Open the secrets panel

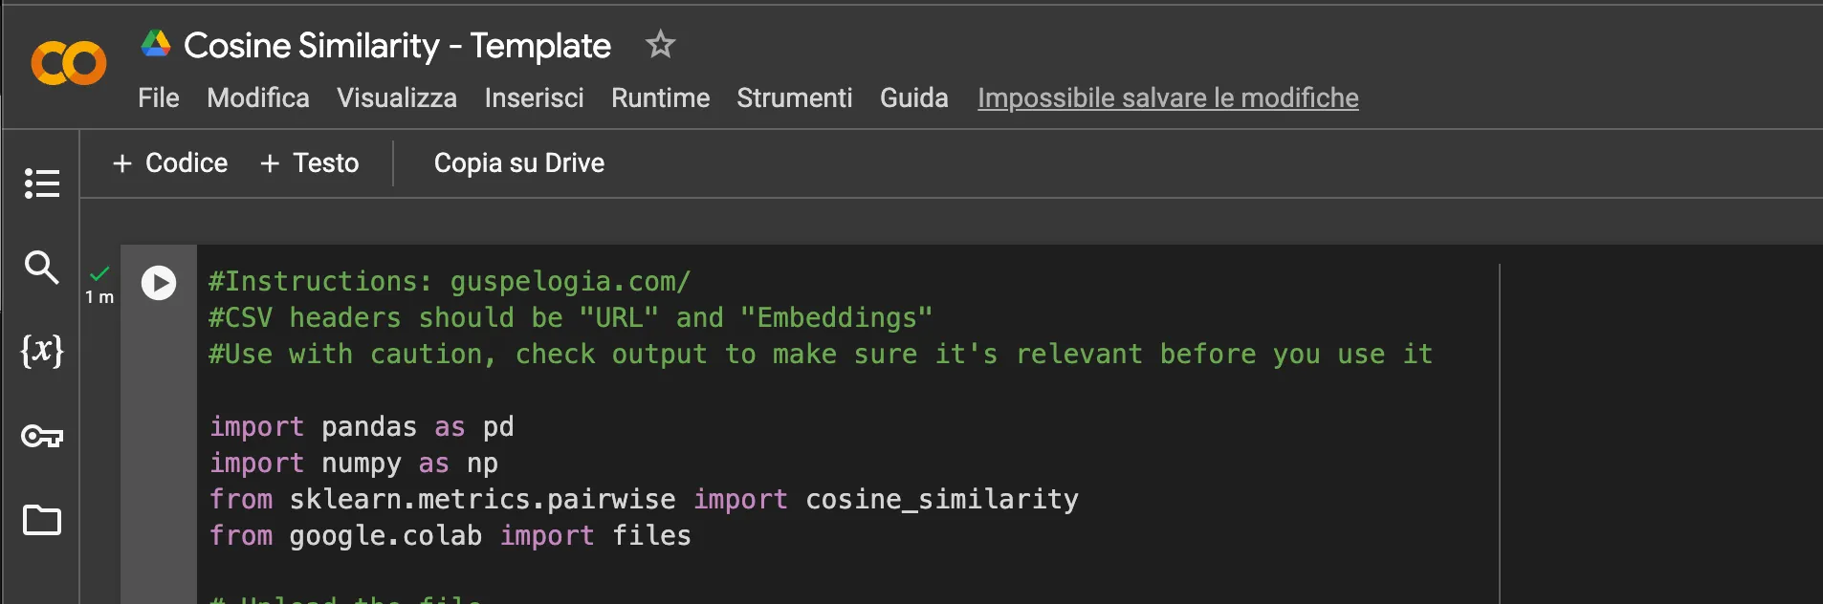(x=41, y=436)
